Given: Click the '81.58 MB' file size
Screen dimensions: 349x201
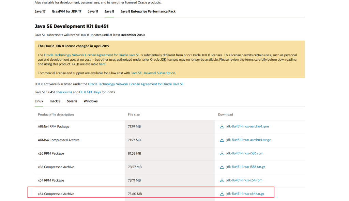Looking at the screenshot, I should [x=134, y=153].
